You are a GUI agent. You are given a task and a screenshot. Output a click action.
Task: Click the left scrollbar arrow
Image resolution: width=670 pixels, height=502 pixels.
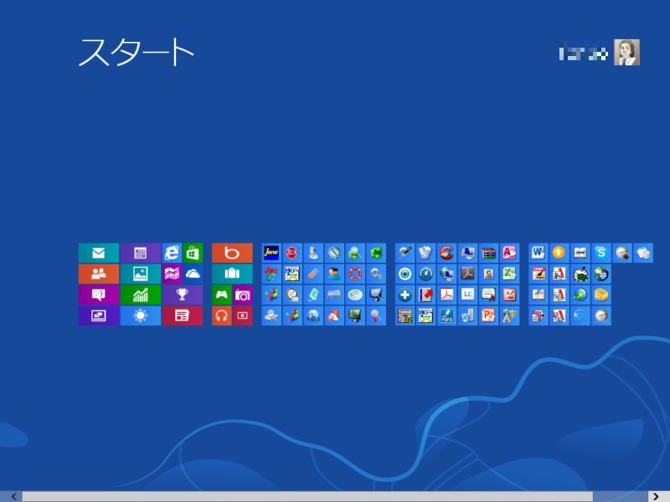[x=13, y=496]
